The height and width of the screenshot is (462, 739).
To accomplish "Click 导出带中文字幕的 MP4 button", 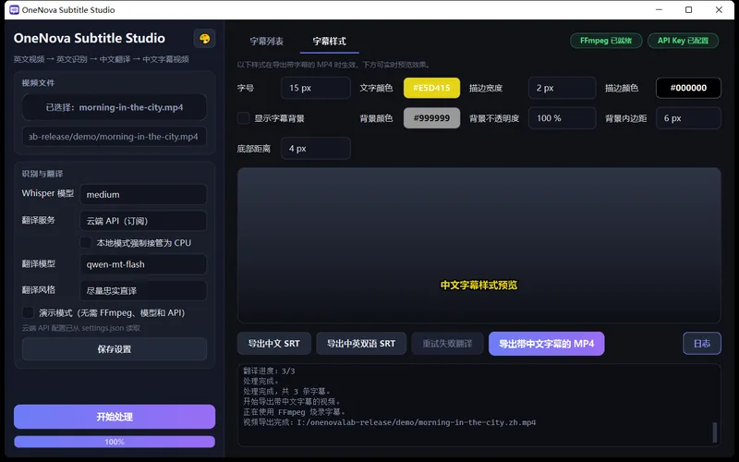I will coord(546,344).
